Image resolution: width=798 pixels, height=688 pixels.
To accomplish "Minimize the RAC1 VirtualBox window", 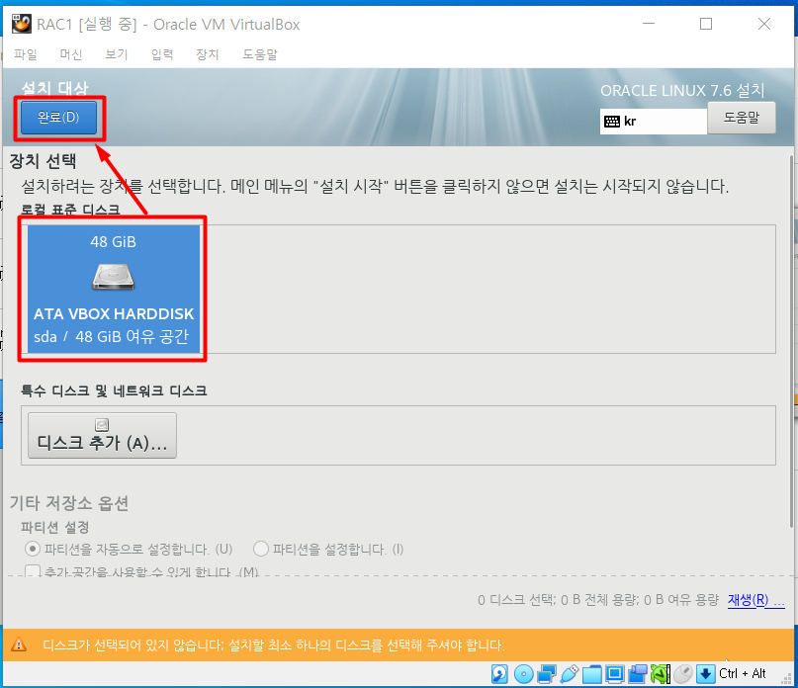I will click(x=649, y=24).
